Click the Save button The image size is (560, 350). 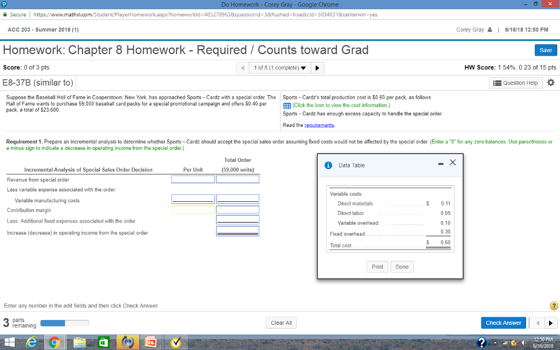click(x=546, y=50)
